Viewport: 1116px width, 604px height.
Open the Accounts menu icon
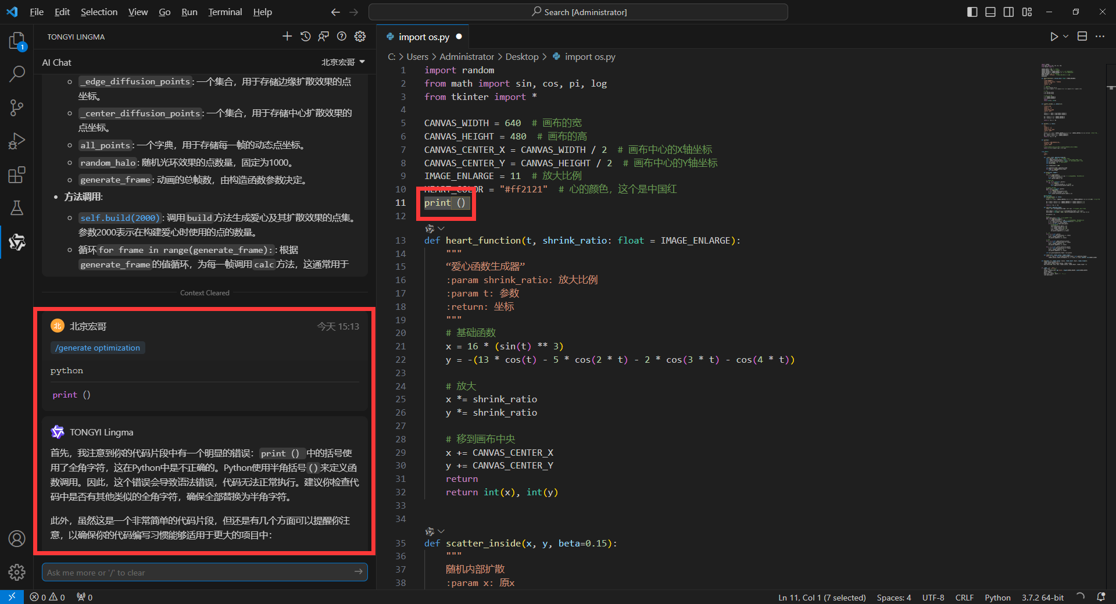pyautogui.click(x=17, y=539)
